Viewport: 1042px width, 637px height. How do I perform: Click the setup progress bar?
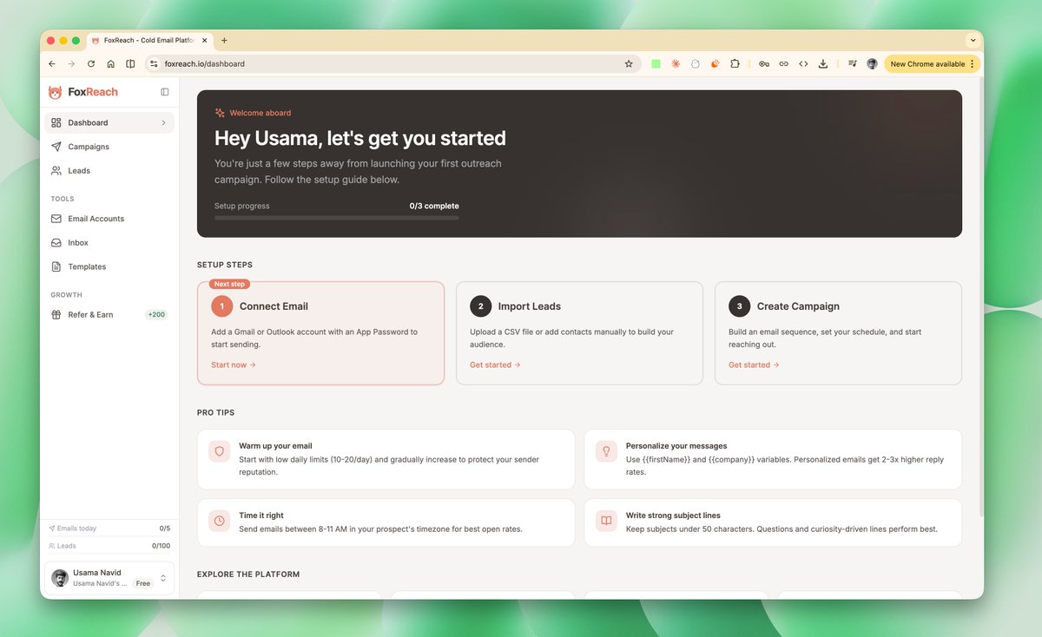click(337, 218)
